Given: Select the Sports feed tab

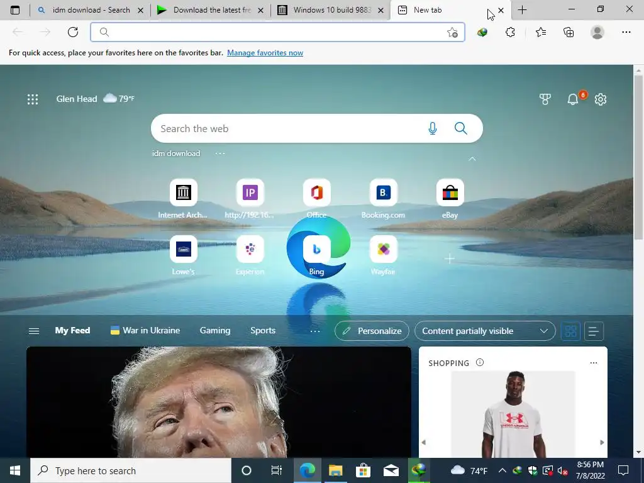Looking at the screenshot, I should click(x=263, y=331).
